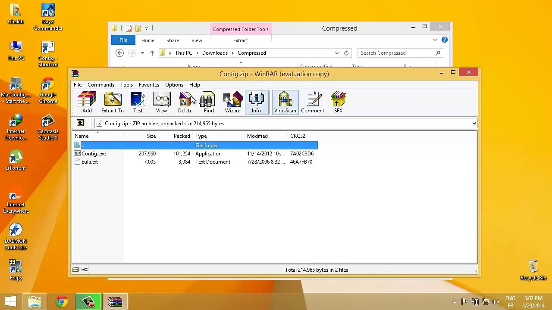Open the Extract tab in Explorer
Screen dimensions: 552x310
241,40
